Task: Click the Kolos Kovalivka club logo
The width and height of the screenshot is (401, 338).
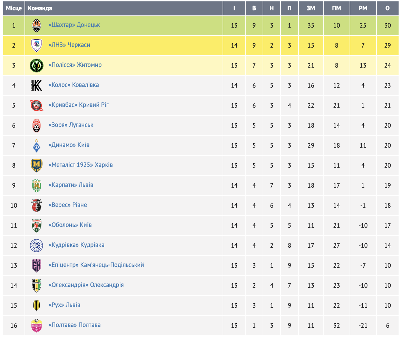Action: click(x=36, y=86)
